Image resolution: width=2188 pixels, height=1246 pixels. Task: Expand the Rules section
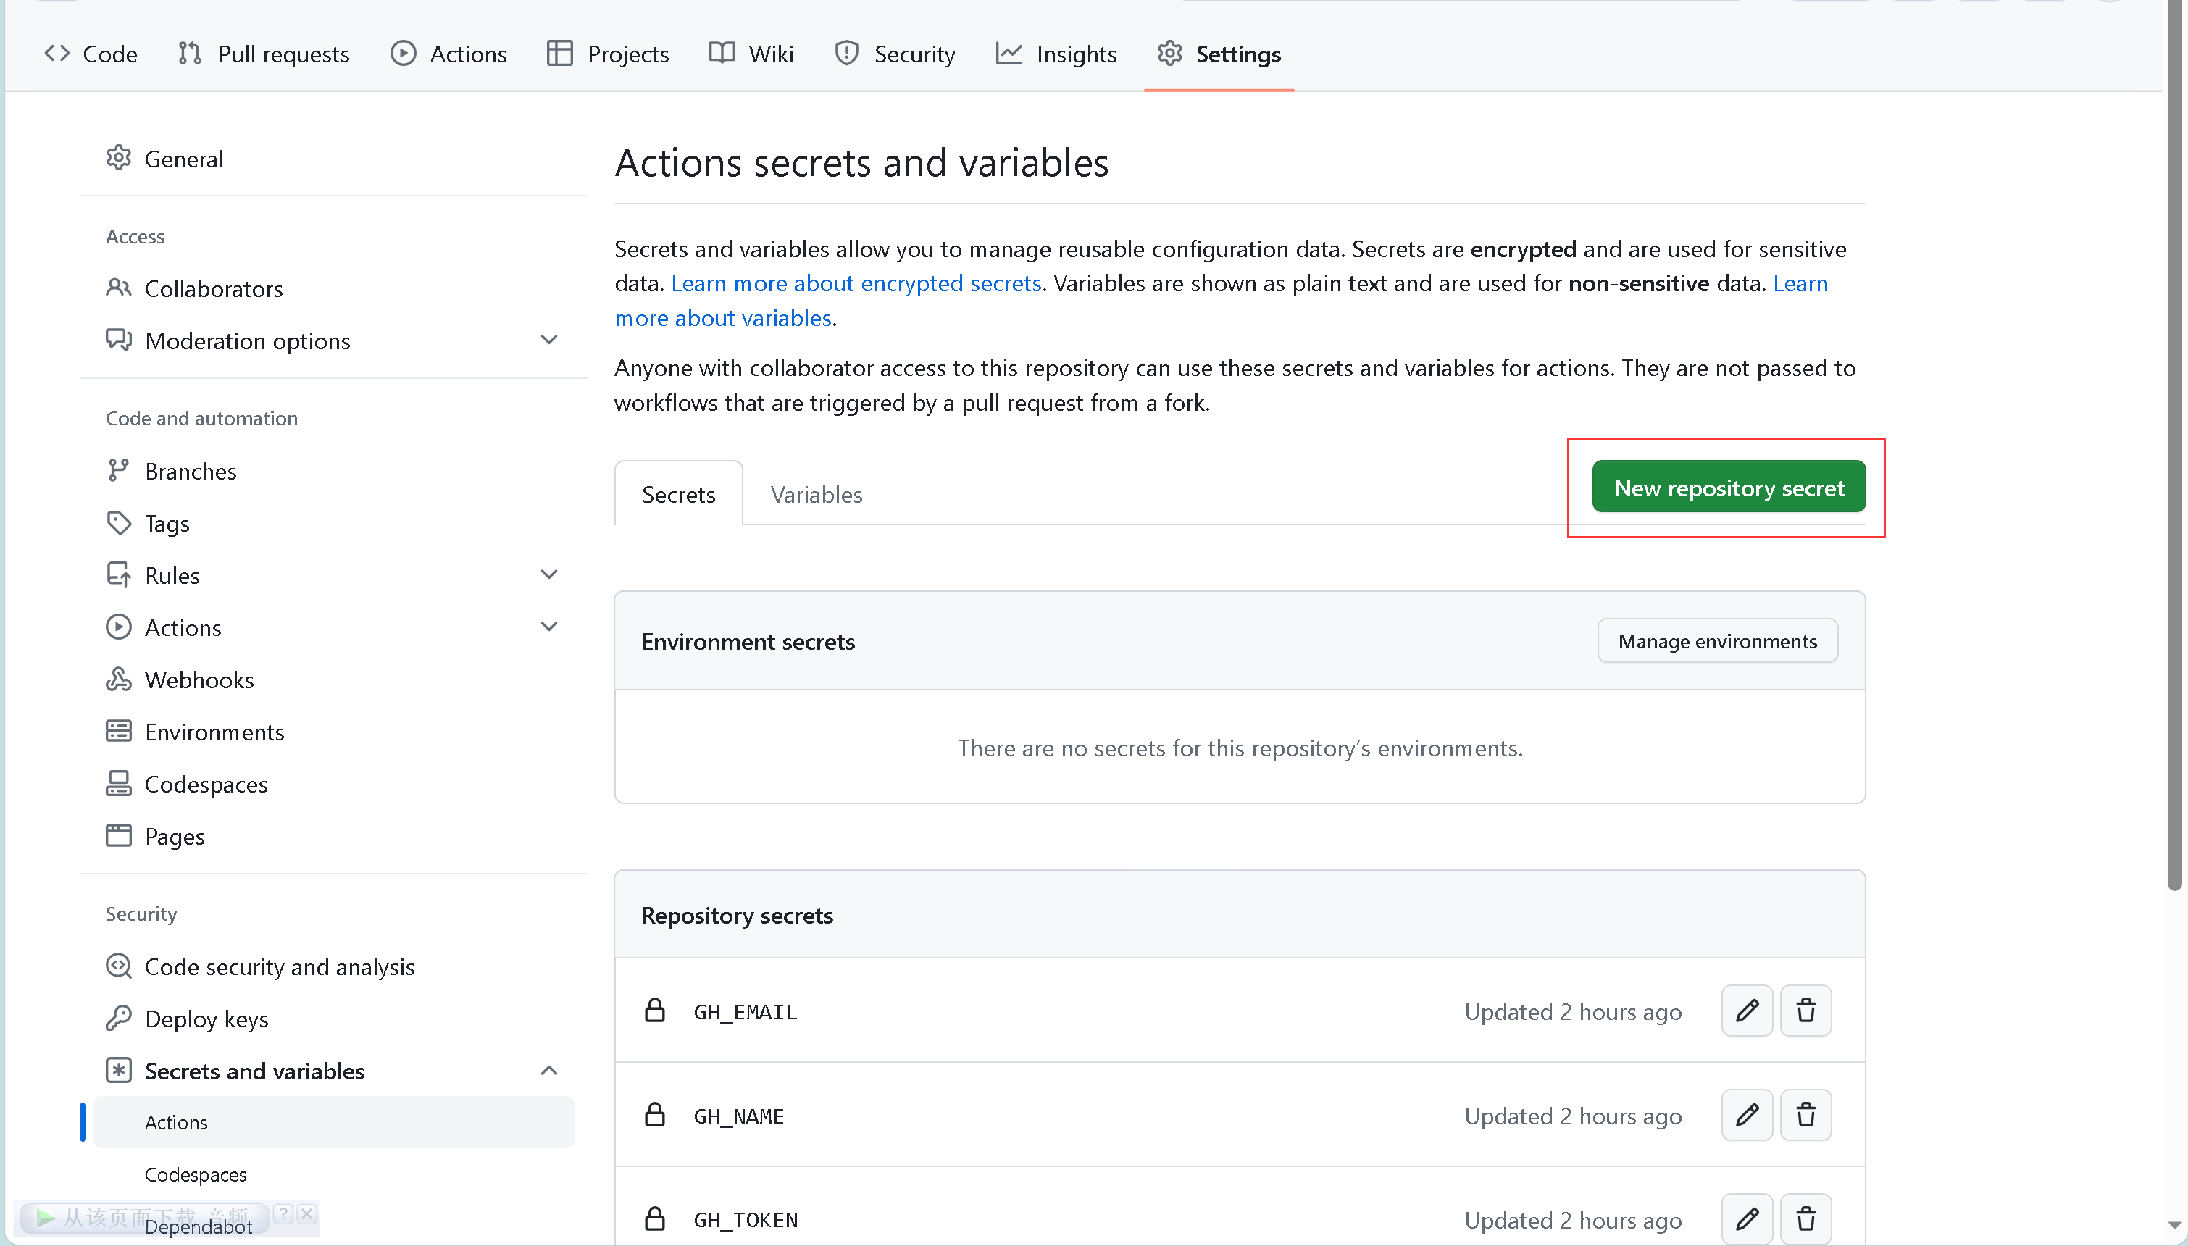pyautogui.click(x=549, y=574)
